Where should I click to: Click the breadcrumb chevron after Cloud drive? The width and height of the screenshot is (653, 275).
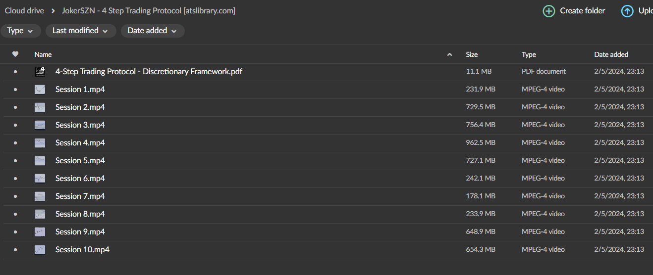click(53, 11)
